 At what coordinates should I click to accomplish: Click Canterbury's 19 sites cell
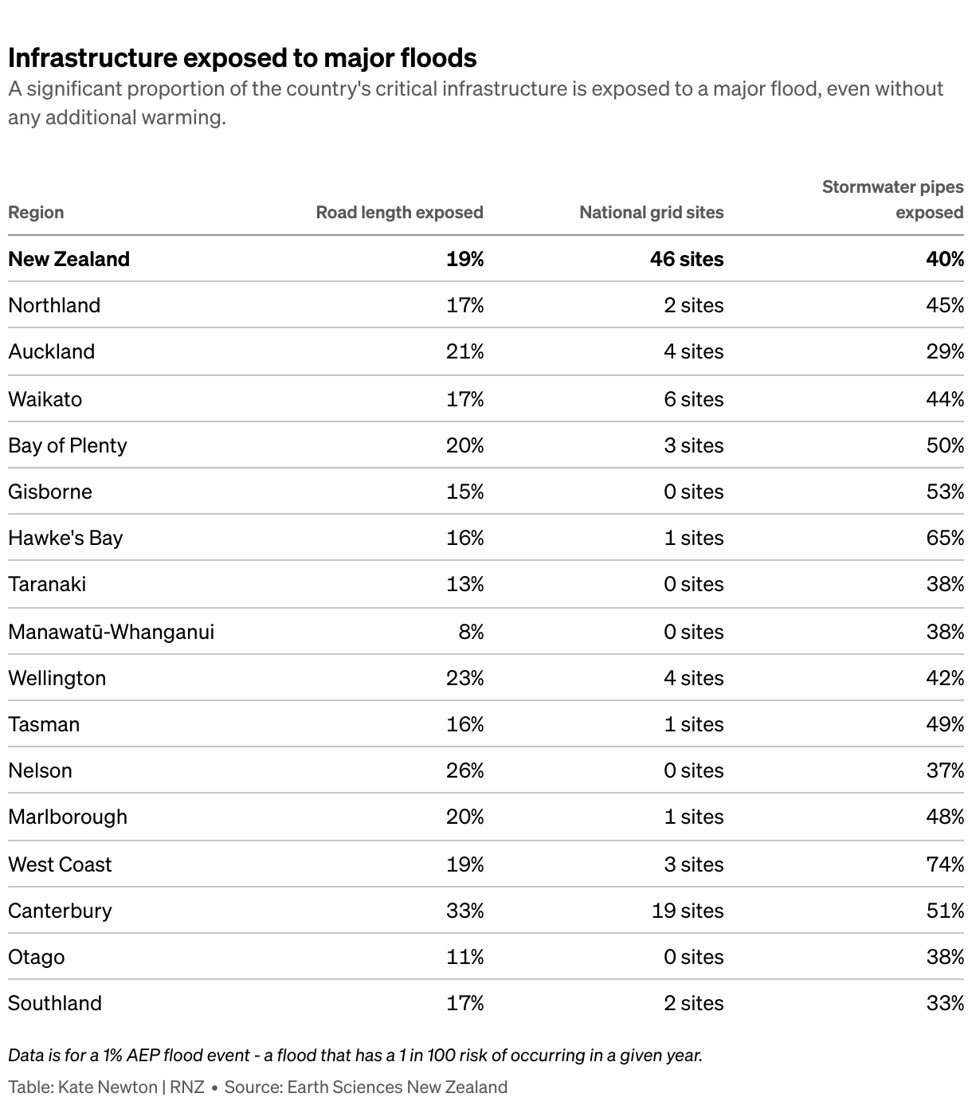tap(688, 911)
